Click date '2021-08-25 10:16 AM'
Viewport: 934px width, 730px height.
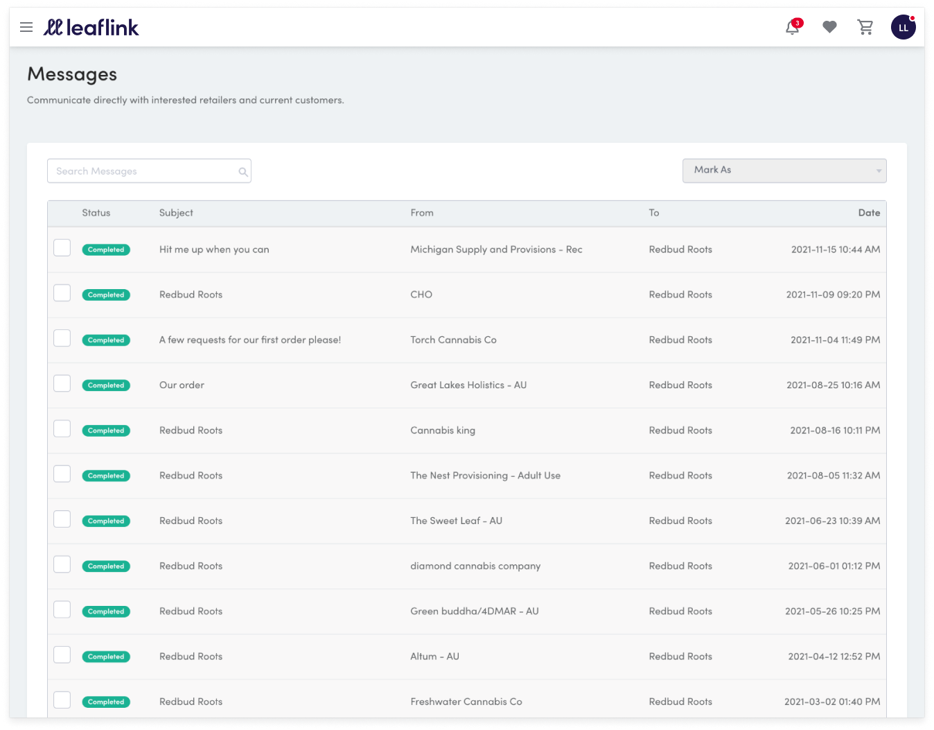(x=834, y=385)
